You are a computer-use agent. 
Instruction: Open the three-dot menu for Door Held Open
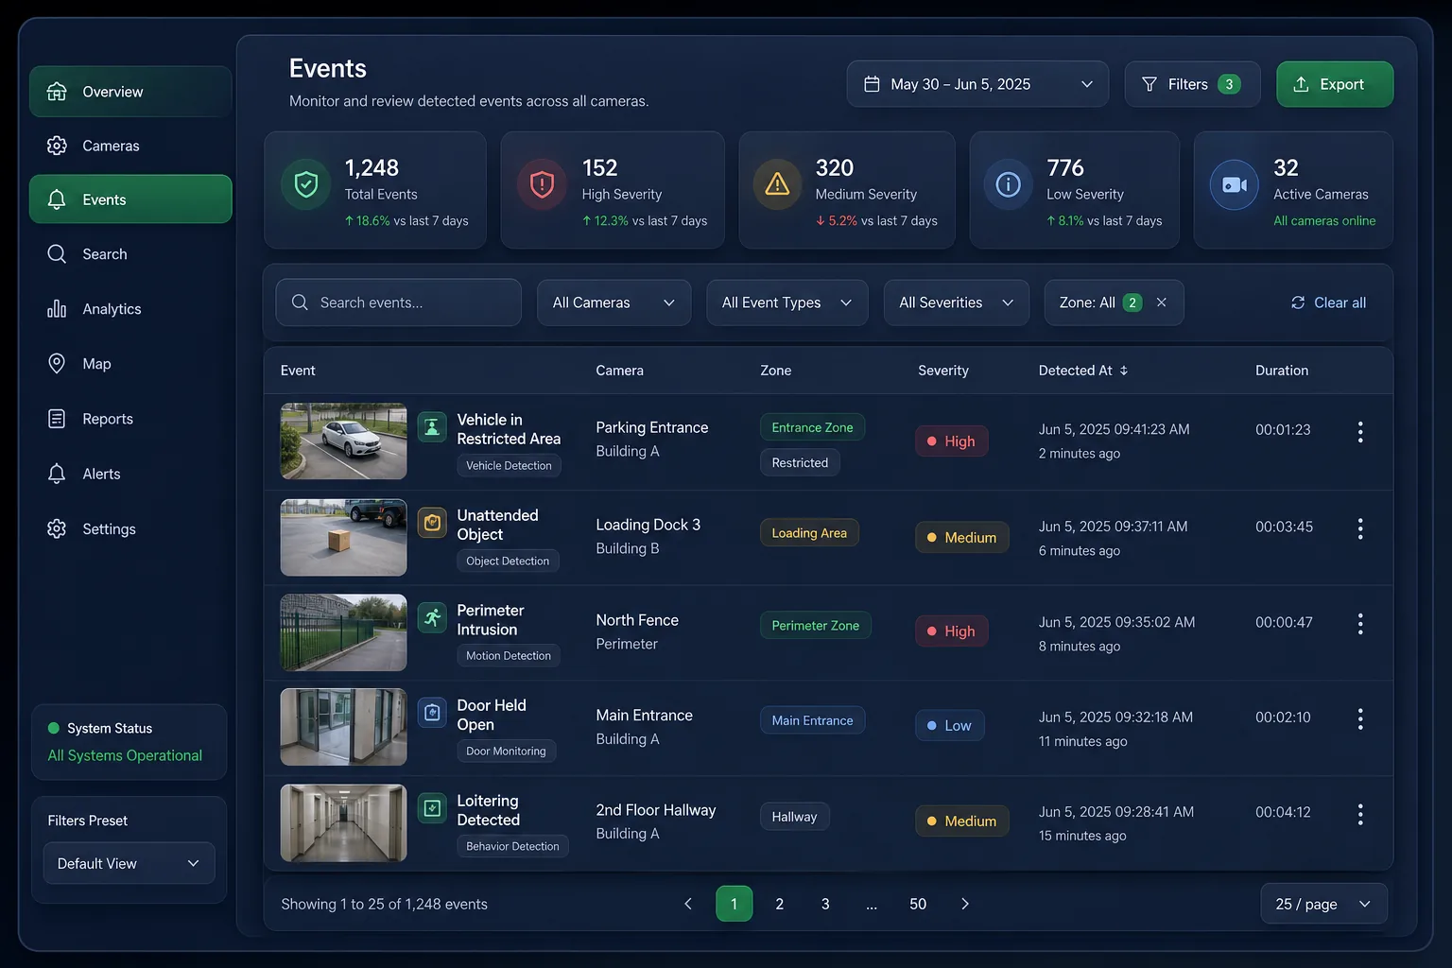point(1360,718)
